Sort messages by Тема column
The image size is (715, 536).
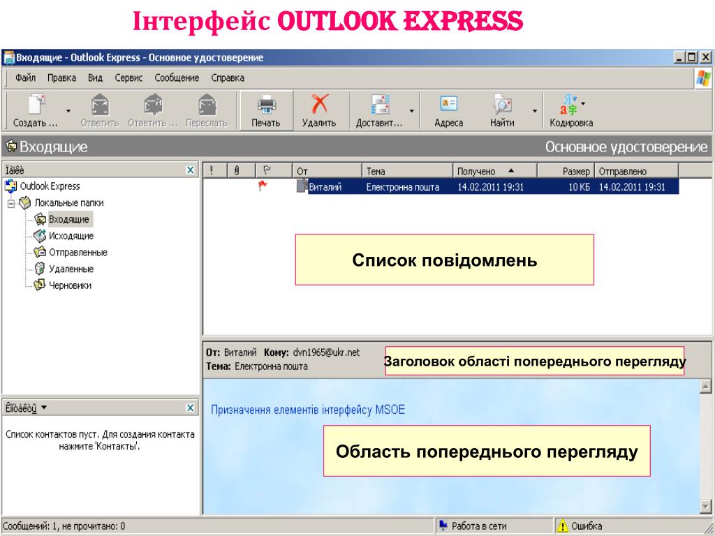pos(408,171)
